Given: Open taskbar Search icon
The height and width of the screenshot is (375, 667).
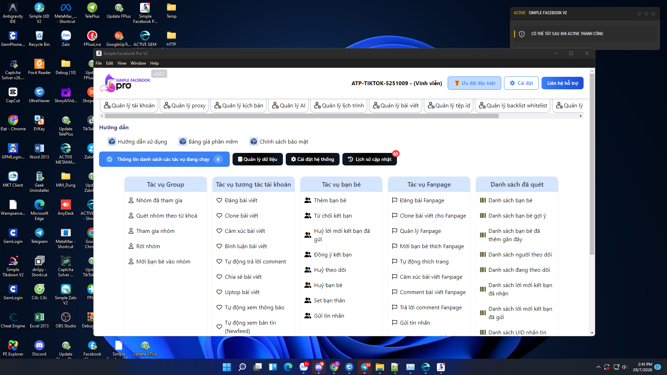Looking at the screenshot, I should pos(242,367).
